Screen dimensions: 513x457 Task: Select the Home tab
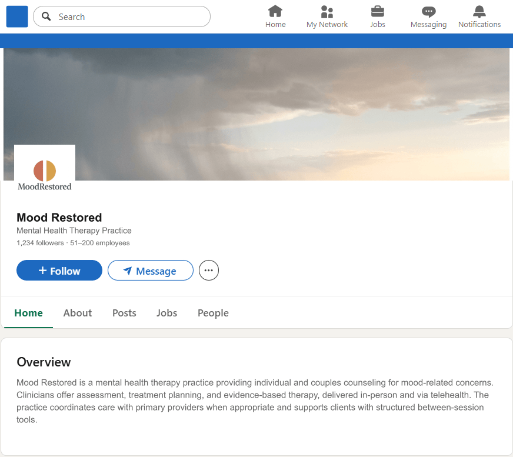[28, 313]
